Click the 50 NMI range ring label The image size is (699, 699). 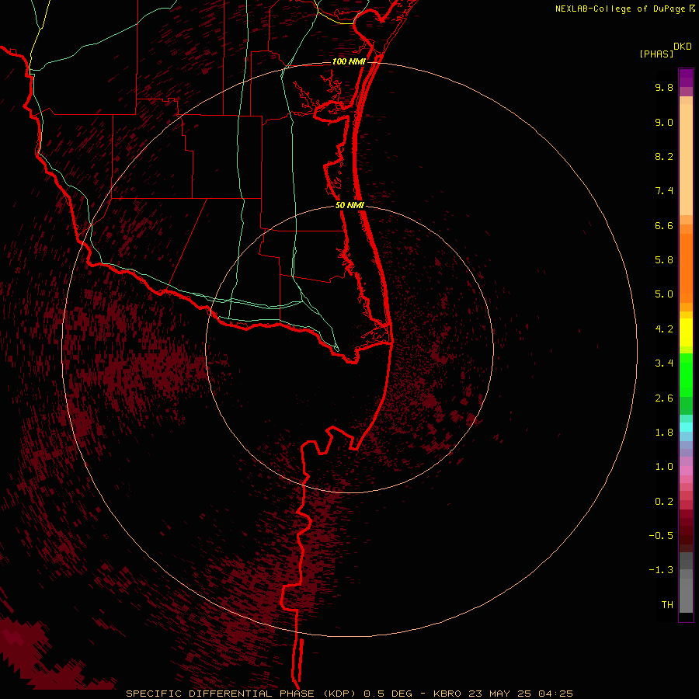tap(349, 205)
